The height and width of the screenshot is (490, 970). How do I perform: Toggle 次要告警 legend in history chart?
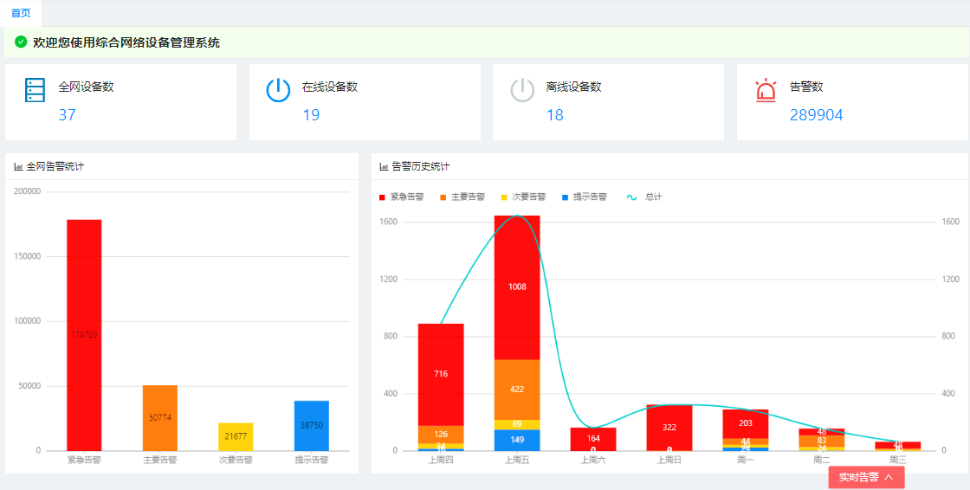coord(523,197)
